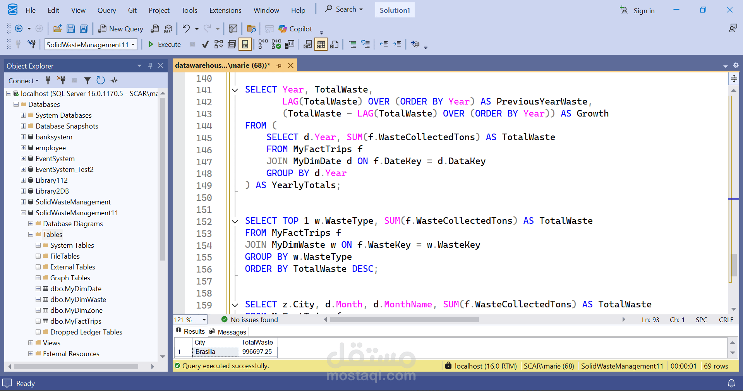
Task: Open the 121 % zoom dropdown
Action: pos(204,320)
